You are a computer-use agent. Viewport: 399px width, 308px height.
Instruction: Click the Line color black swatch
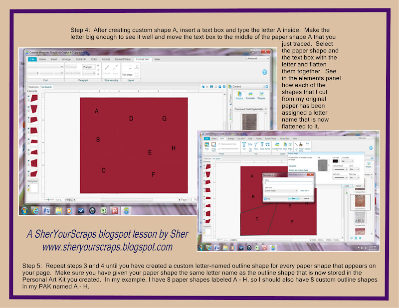point(335,161)
